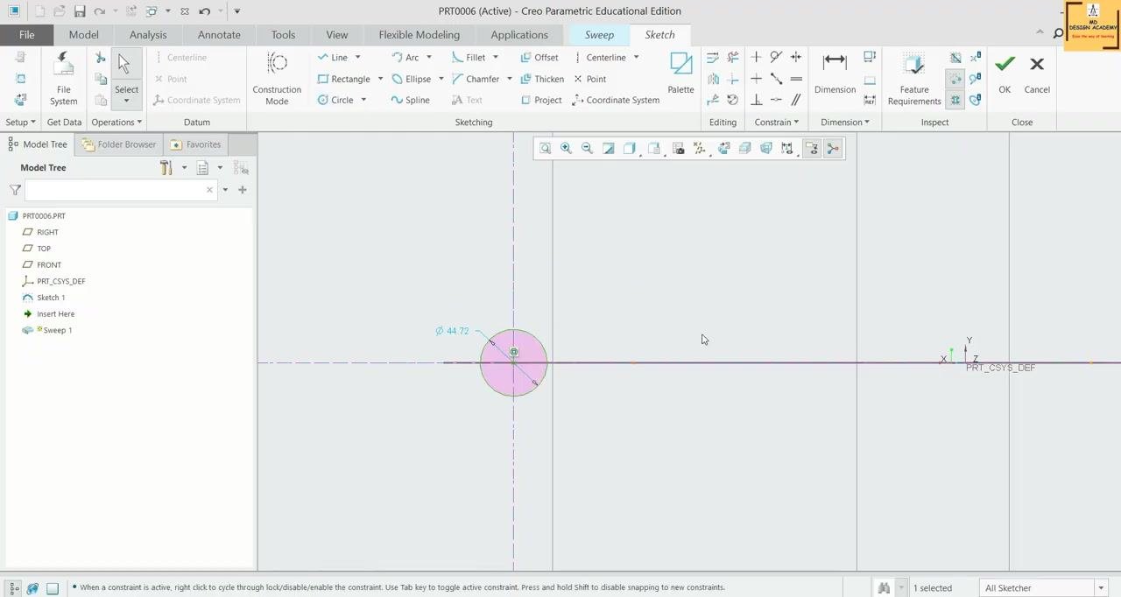Viewport: 1121px width, 597px height.
Task: Click the Offset tool
Action: 539,58
